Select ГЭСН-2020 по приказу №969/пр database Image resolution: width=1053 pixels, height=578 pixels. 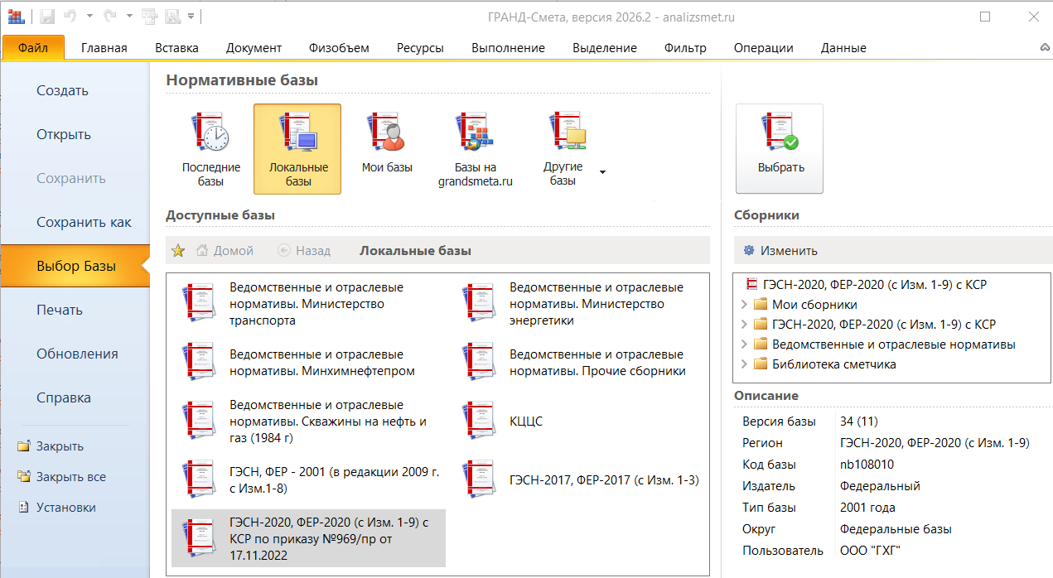tap(308, 539)
